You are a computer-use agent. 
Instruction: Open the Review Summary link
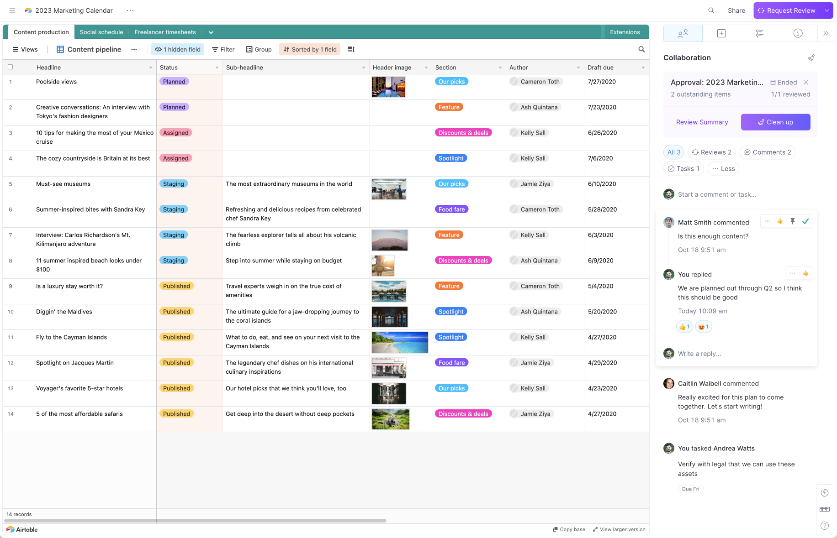[x=702, y=122]
